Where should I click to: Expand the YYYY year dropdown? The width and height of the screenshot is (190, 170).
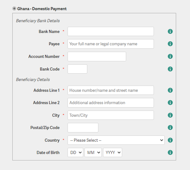113,152
